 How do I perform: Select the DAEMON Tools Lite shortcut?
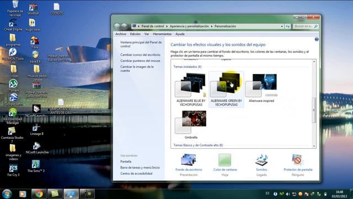pos(13,56)
